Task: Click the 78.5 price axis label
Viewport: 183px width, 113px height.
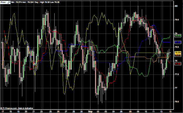Action: coord(177,47)
